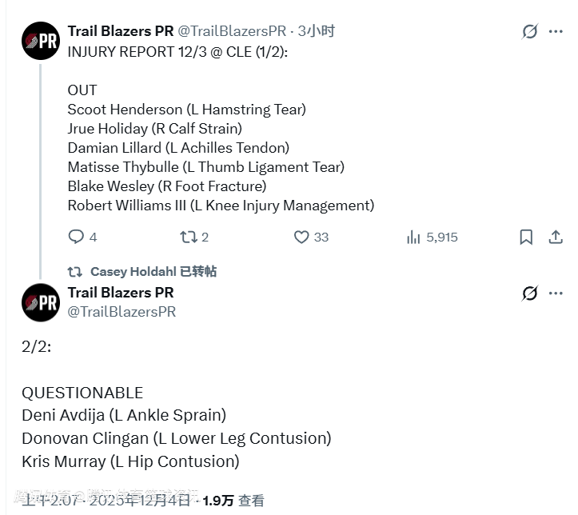
Task: Click the @TrailBlazersPR handle under second tweet name
Action: (x=122, y=311)
